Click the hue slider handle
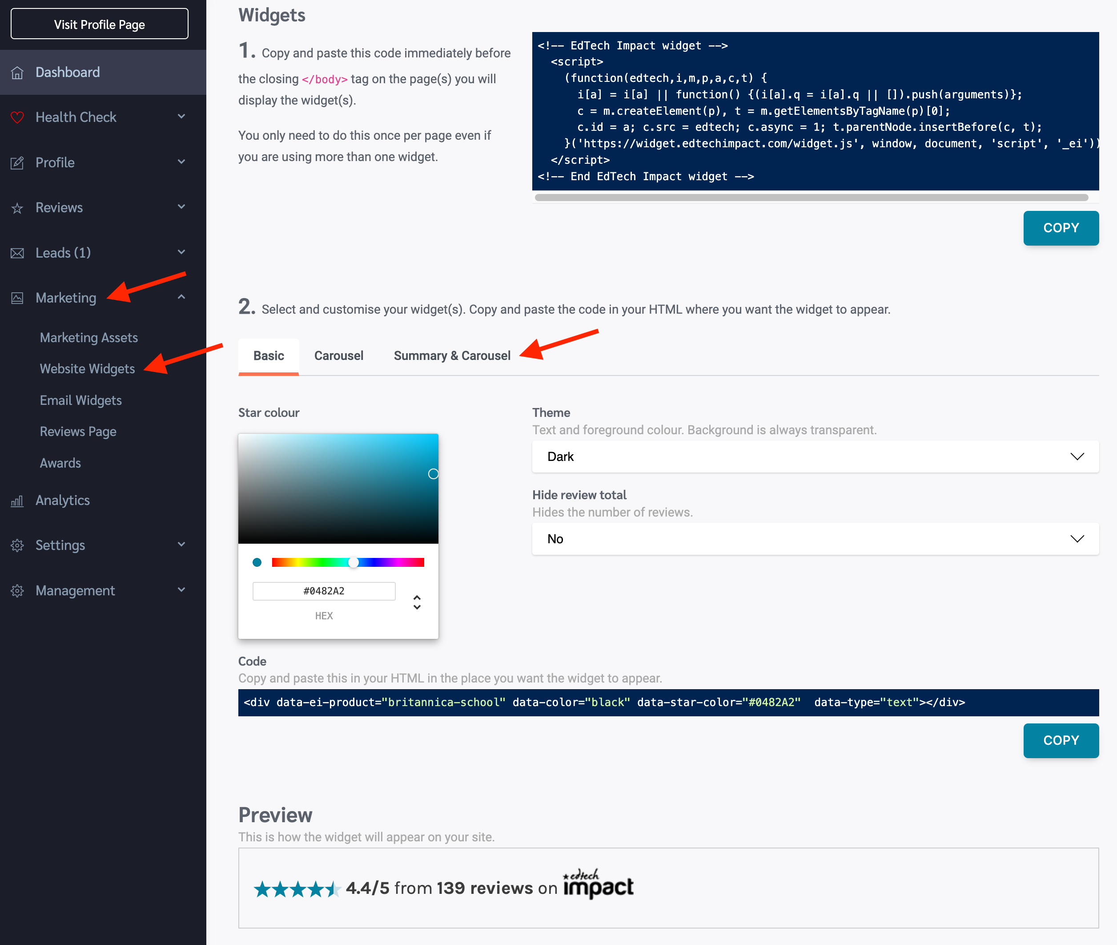Screen dimensions: 1117x945 tap(354, 562)
